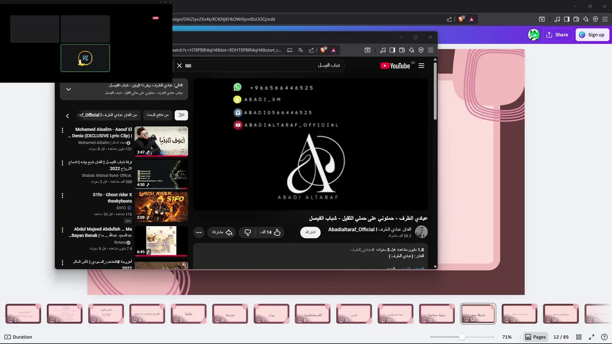Open Brave Wallet icon in Canva window toolbar
This screenshot has width=612, height=344.
click(576, 19)
